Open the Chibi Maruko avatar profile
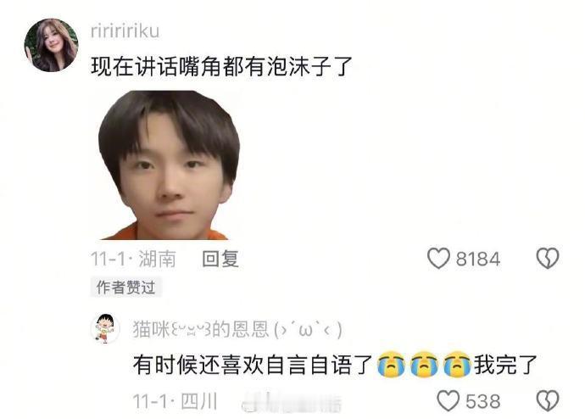The width and height of the screenshot is (585, 419). [x=105, y=328]
